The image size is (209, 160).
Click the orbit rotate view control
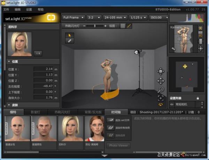(x=161, y=72)
